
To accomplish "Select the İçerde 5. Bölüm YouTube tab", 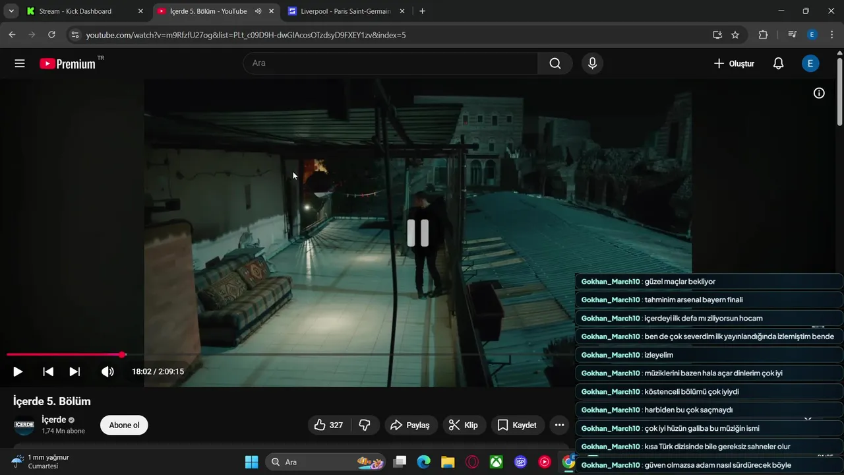I will click(208, 11).
